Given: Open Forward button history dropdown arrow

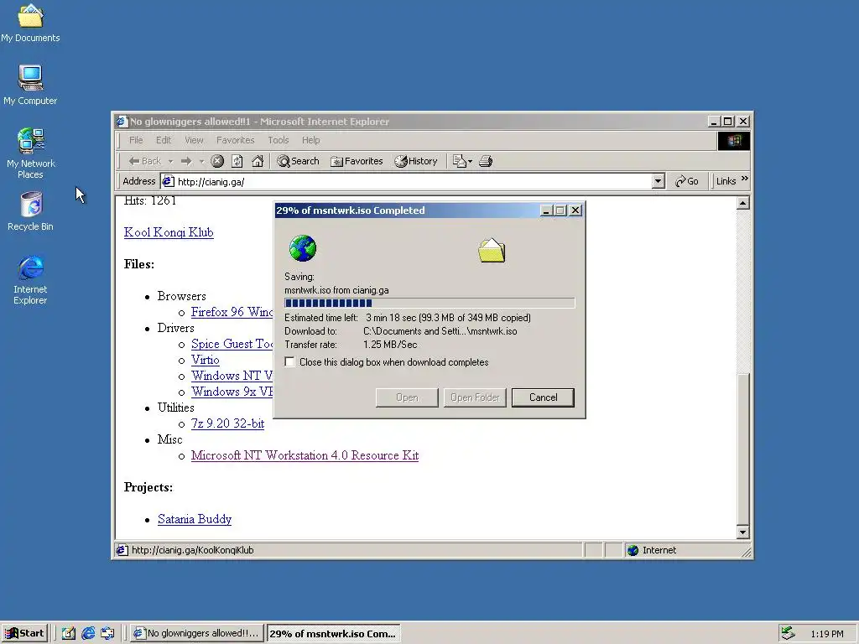Looking at the screenshot, I should (x=201, y=161).
